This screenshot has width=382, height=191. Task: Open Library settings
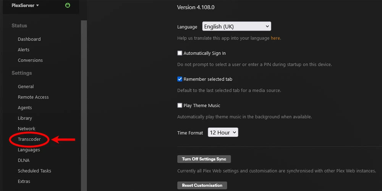coord(25,118)
